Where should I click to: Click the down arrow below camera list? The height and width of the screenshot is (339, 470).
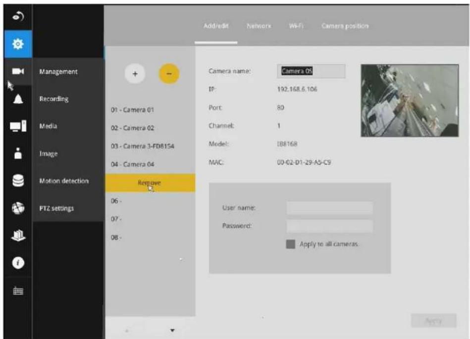coord(172,331)
